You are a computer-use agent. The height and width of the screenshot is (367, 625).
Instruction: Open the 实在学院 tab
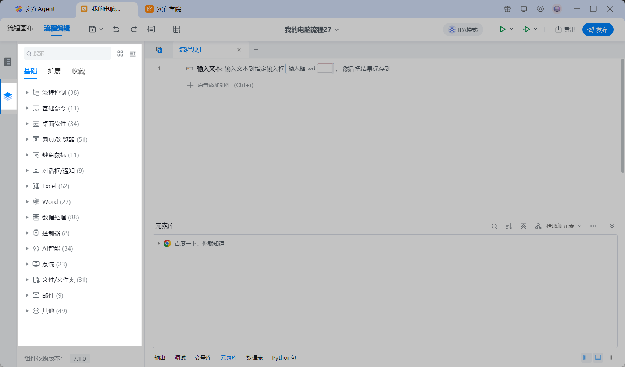pyautogui.click(x=164, y=9)
